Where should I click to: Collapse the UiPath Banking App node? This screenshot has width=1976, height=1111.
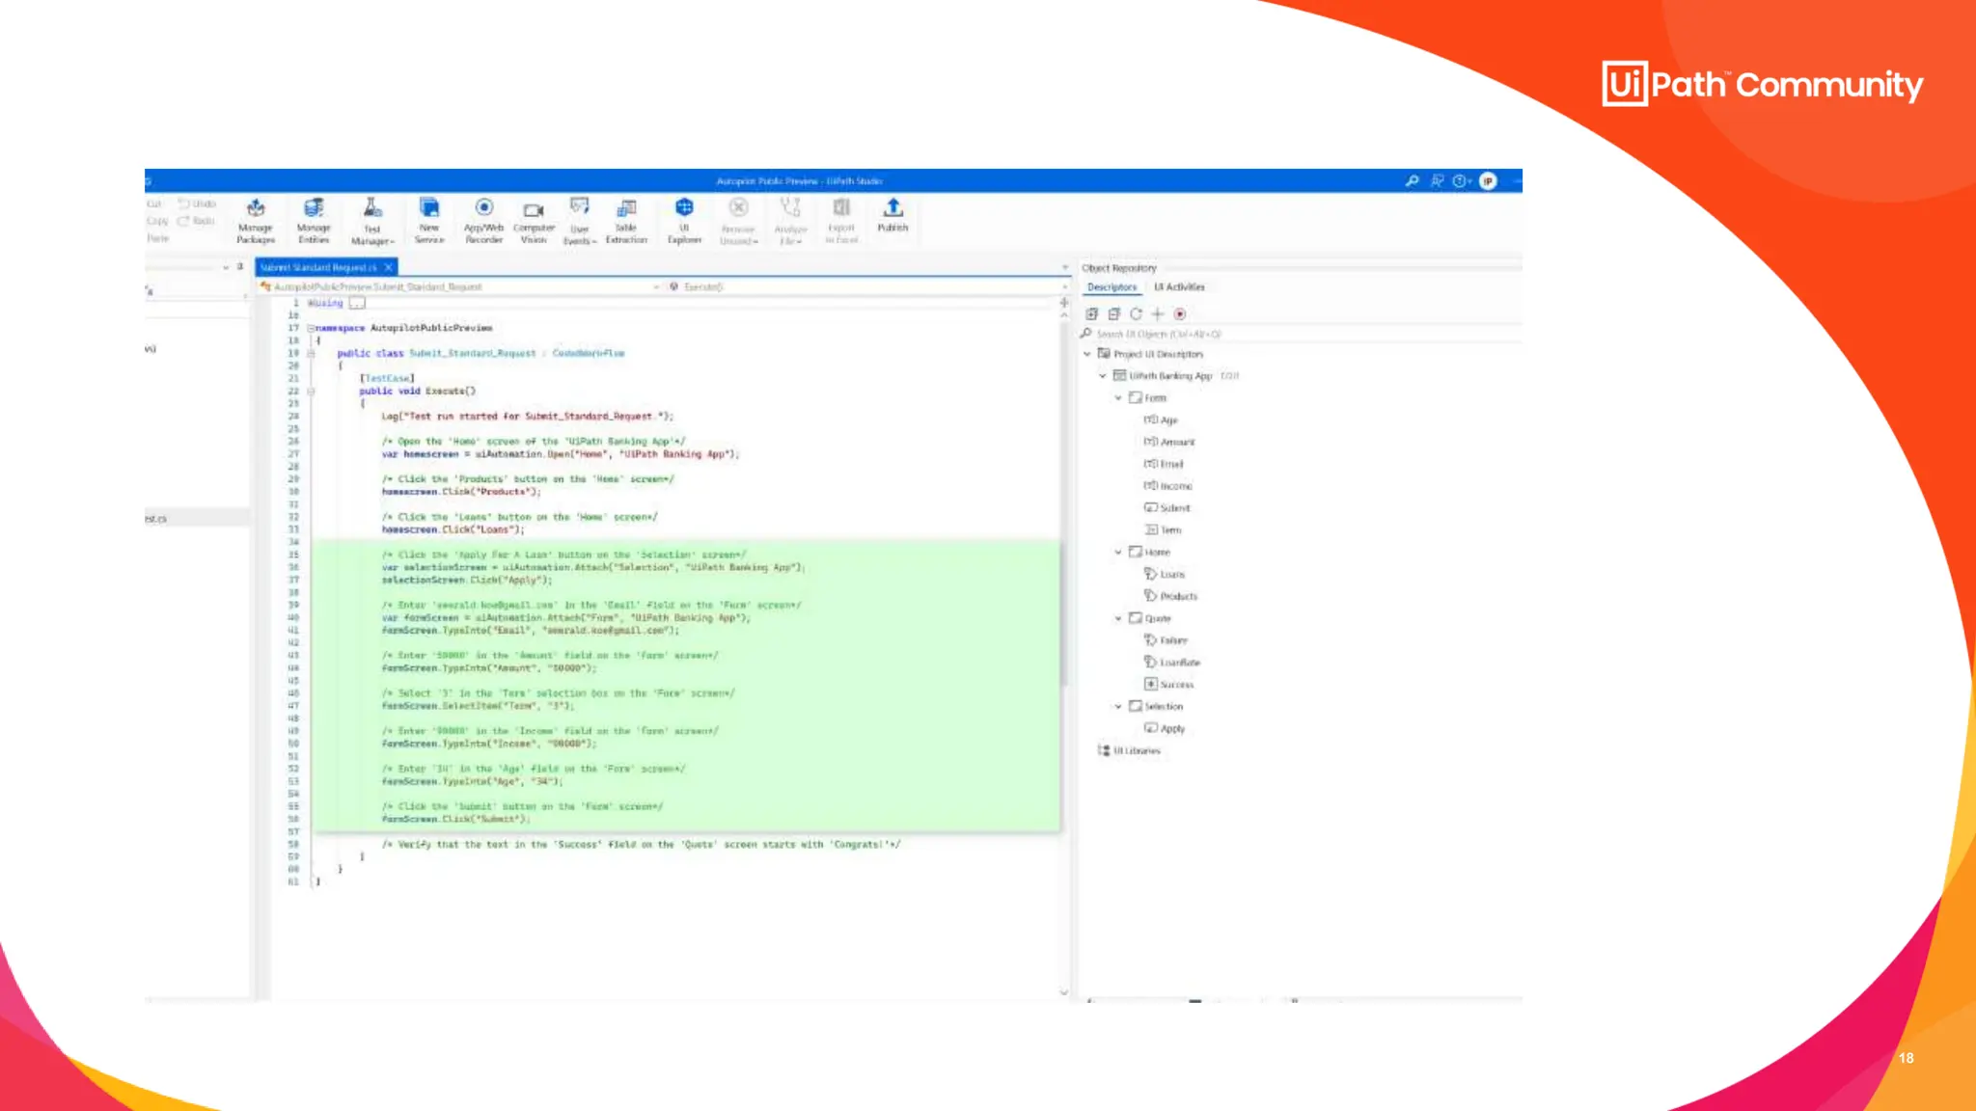[1103, 376]
